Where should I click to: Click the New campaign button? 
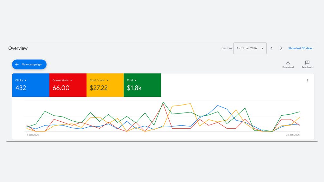pyautogui.click(x=29, y=64)
